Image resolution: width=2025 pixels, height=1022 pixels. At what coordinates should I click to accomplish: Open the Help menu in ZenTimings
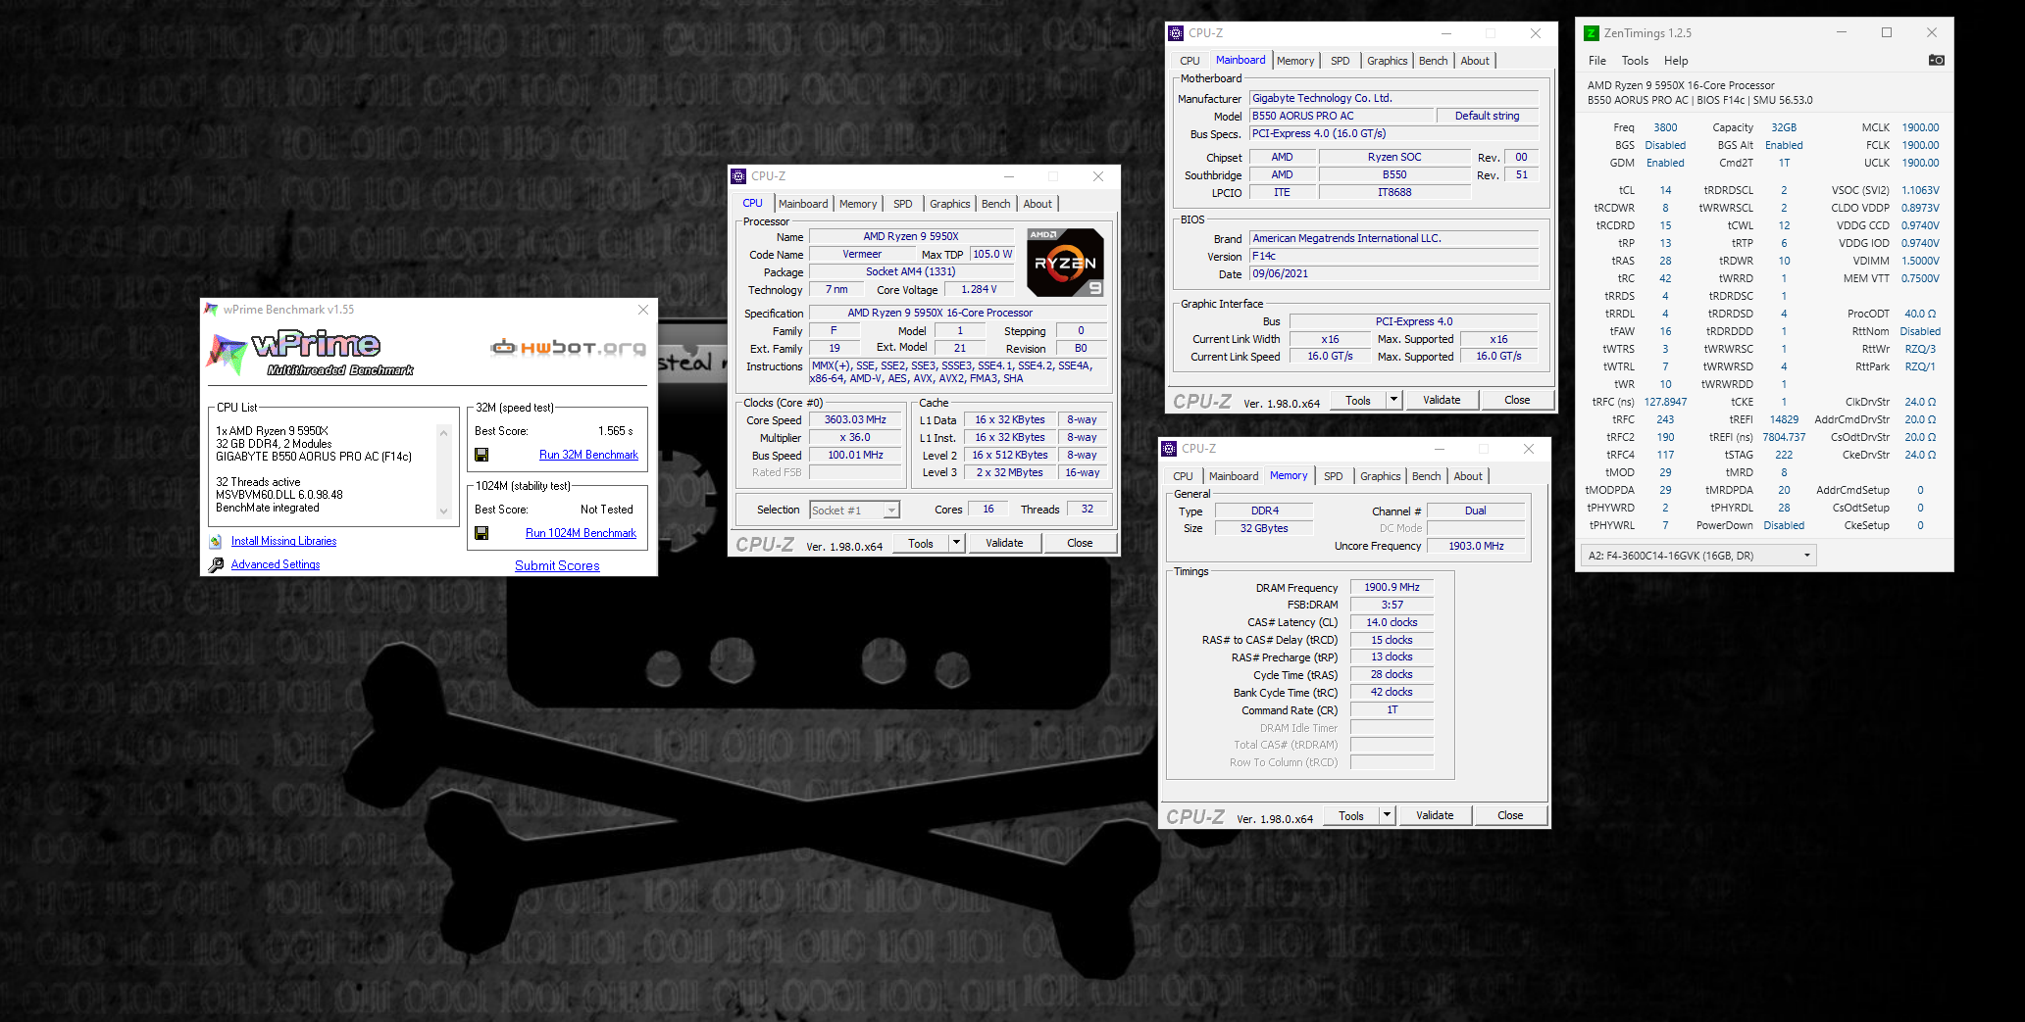(x=1676, y=60)
